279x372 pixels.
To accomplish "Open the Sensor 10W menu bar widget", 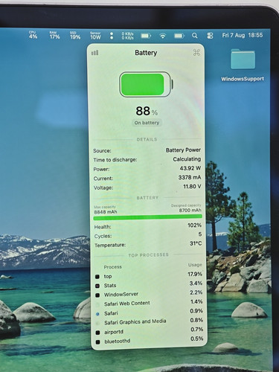I will pyautogui.click(x=95, y=36).
